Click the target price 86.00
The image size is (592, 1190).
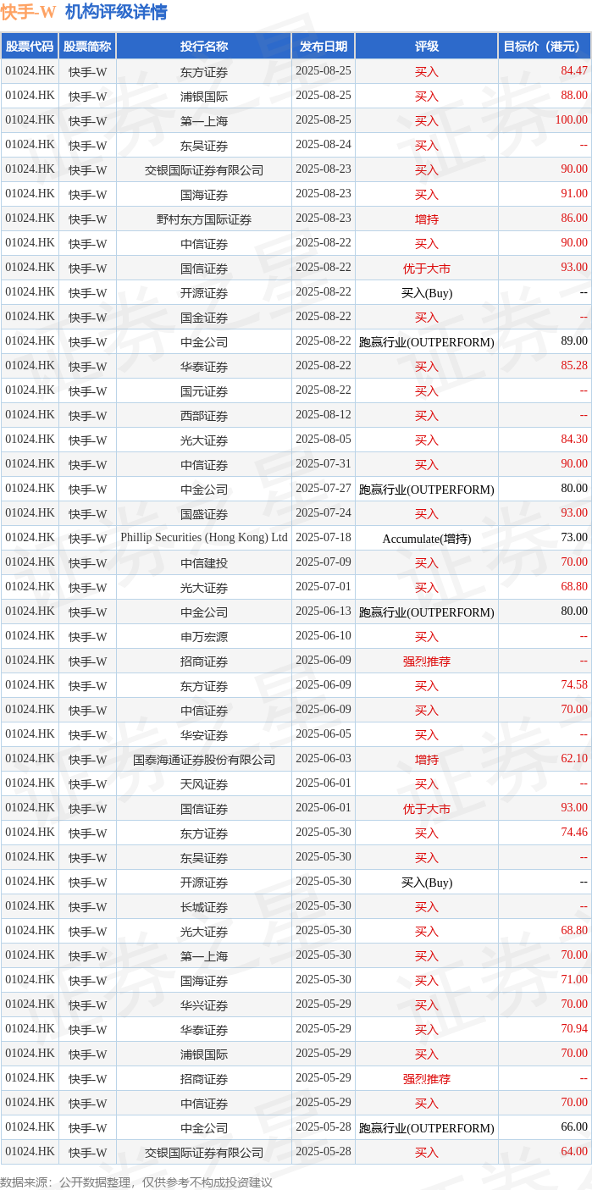pyautogui.click(x=573, y=219)
